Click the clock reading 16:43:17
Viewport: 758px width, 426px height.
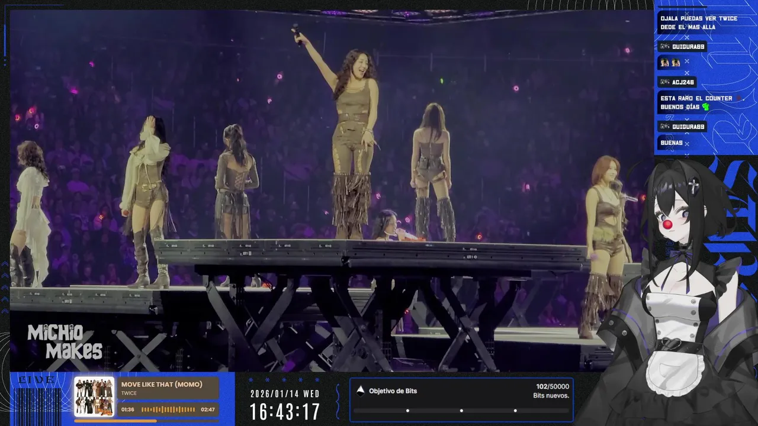point(285,412)
